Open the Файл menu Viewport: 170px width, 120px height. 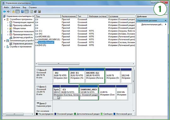click(x=6, y=7)
